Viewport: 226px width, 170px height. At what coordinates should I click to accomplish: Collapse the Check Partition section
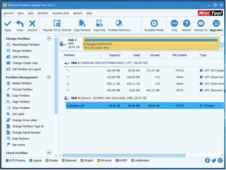[49, 153]
